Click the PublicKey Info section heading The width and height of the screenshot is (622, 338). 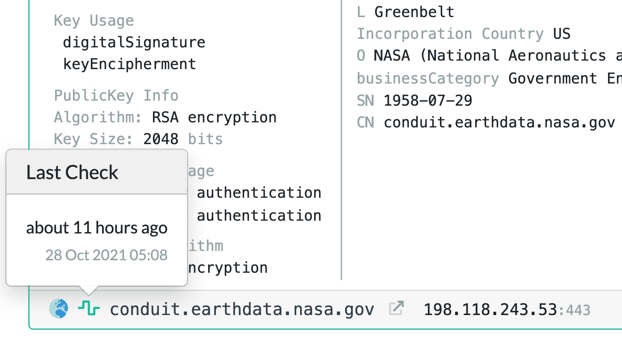(116, 96)
